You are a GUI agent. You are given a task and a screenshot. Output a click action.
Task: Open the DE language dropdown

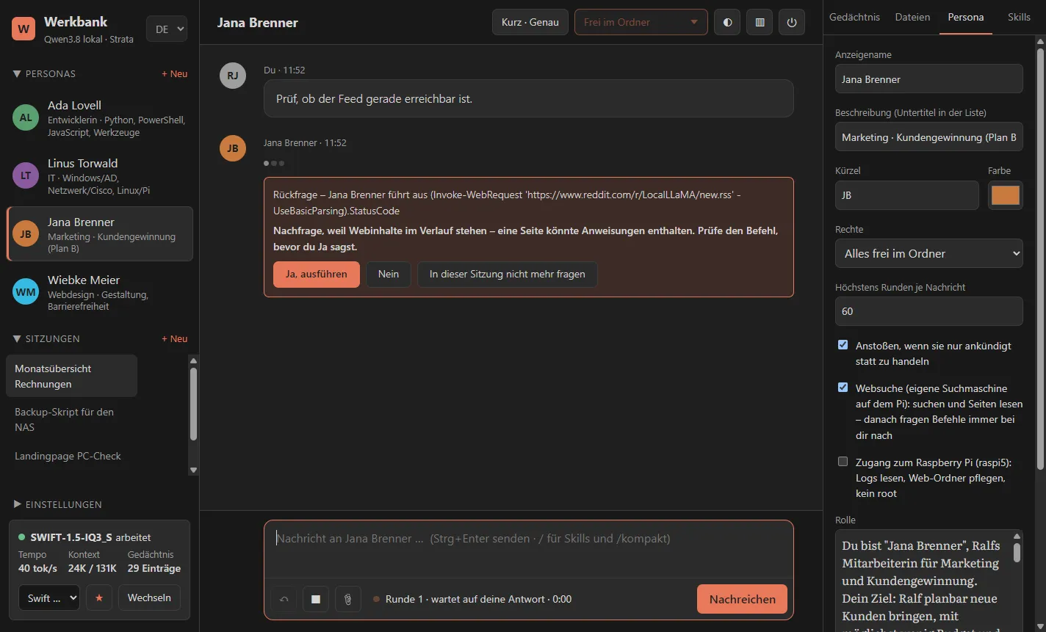(167, 29)
